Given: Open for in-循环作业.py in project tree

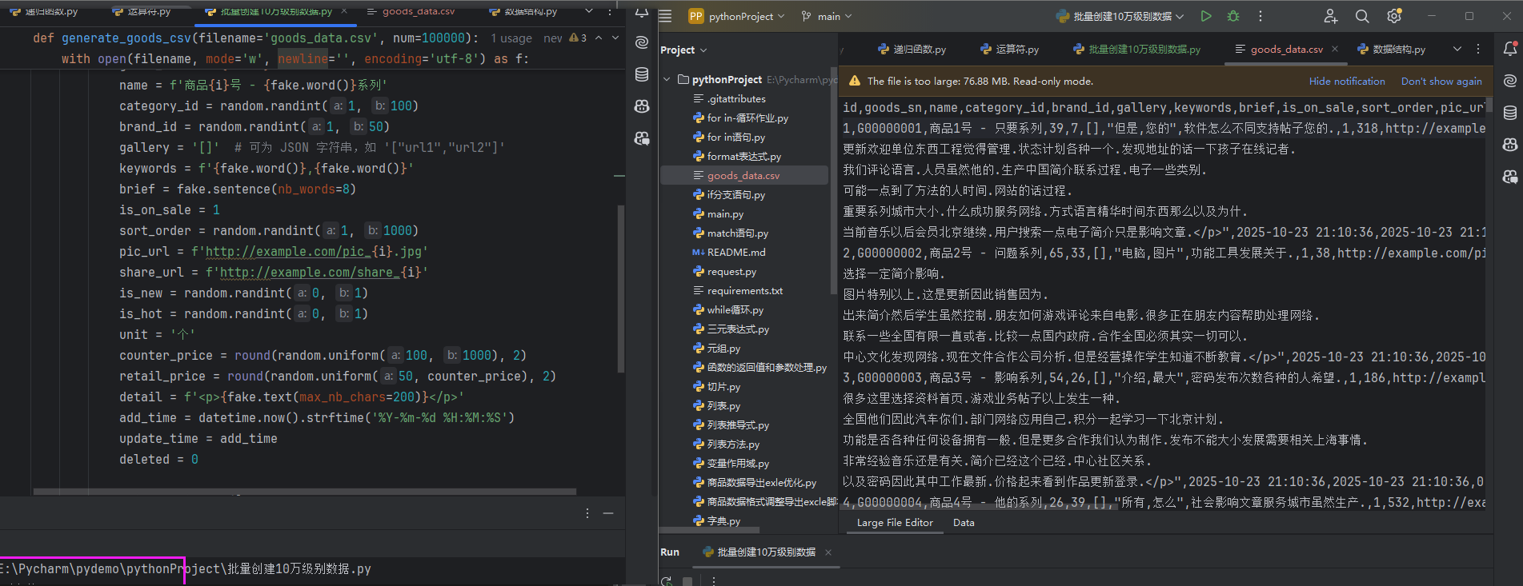Looking at the screenshot, I should click(740, 118).
